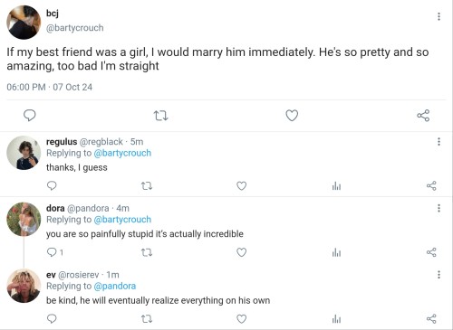Open more options menu on bcj's tweet
This screenshot has height=330, width=453.
[x=439, y=16]
